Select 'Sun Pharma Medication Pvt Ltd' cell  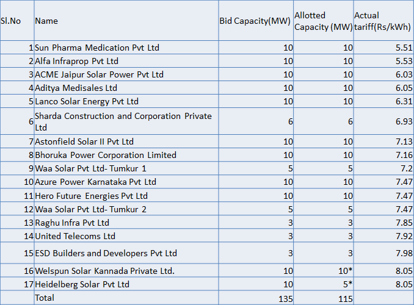point(126,48)
